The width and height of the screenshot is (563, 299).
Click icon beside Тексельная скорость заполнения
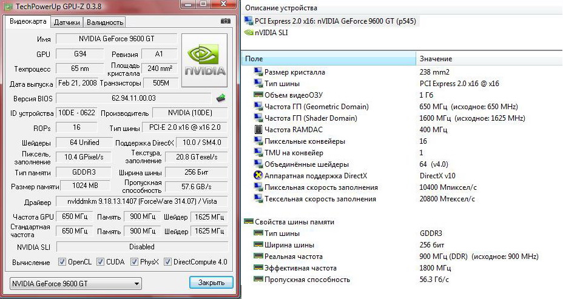[258, 198]
